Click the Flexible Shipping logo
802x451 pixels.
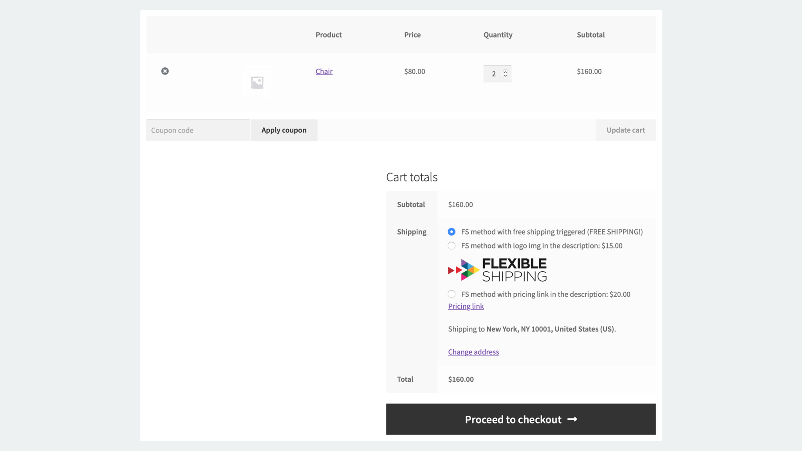click(x=497, y=269)
